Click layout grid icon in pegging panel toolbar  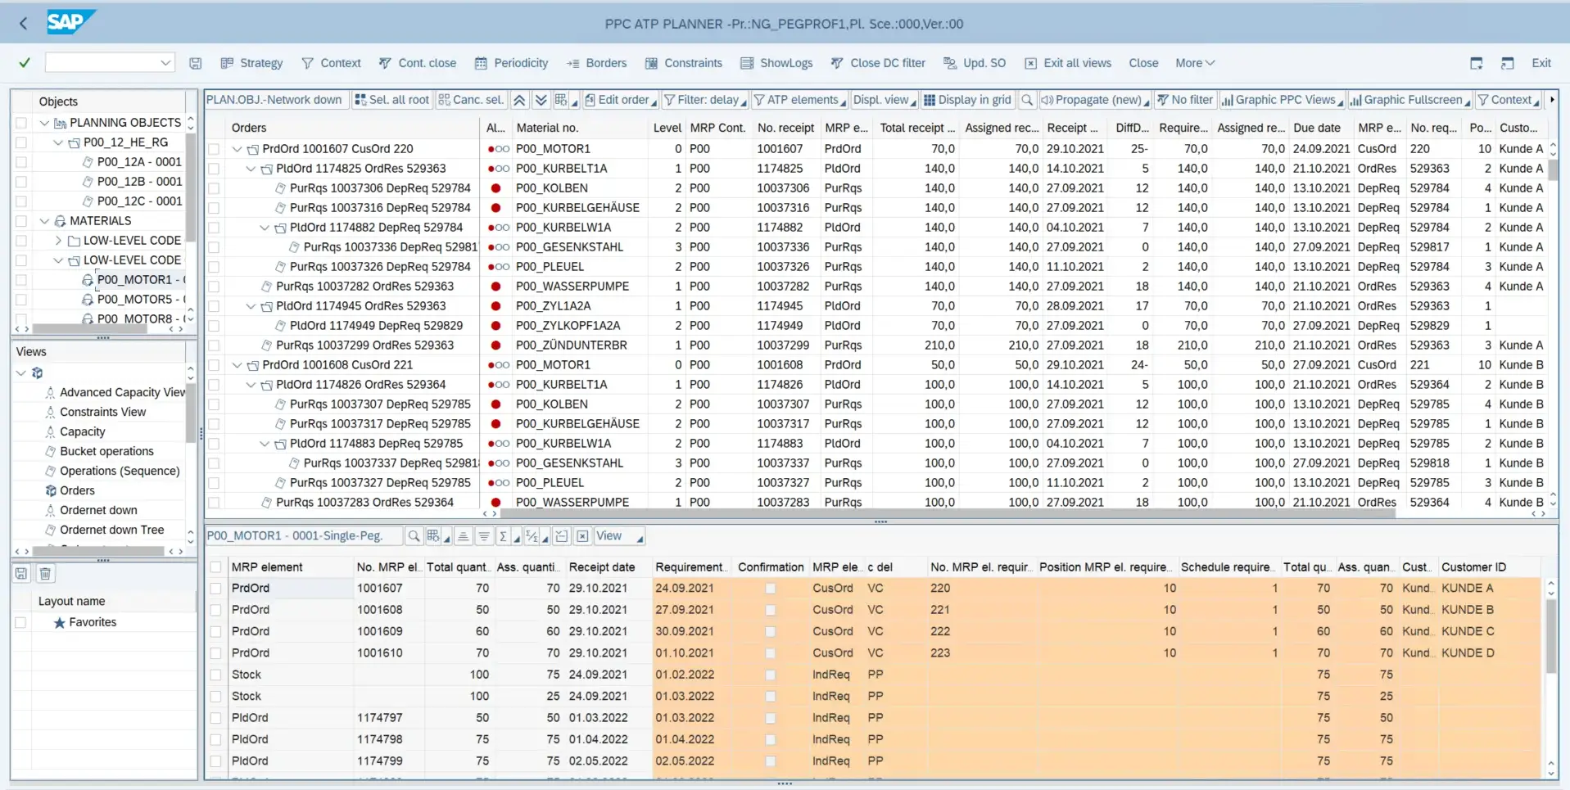click(x=434, y=536)
